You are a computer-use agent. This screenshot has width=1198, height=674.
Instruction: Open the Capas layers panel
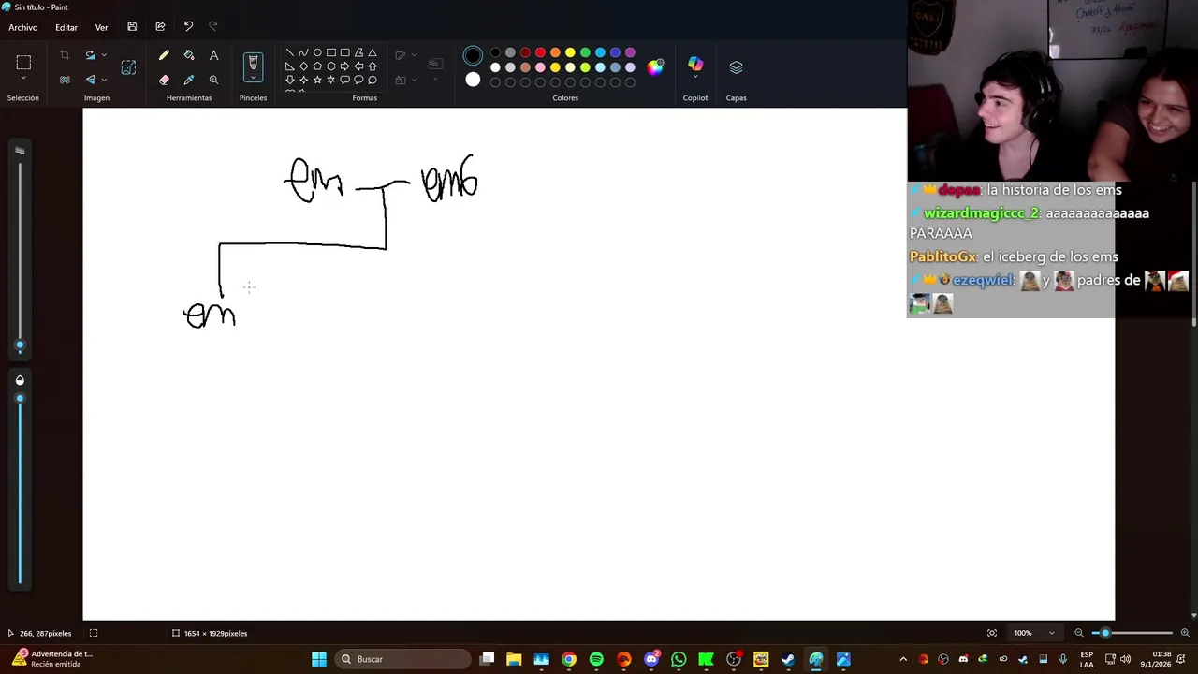tap(736, 67)
